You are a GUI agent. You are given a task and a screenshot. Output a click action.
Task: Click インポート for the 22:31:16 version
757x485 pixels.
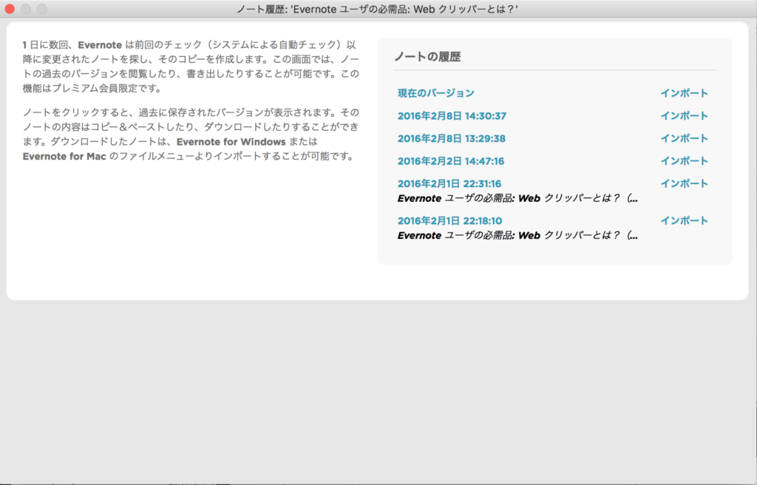684,183
